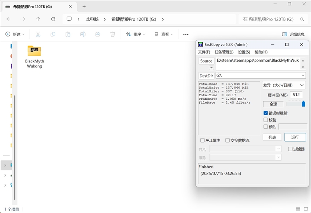The width and height of the screenshot is (311, 213).
Task: Open the 排序 sort dropdown
Action: 136,34
